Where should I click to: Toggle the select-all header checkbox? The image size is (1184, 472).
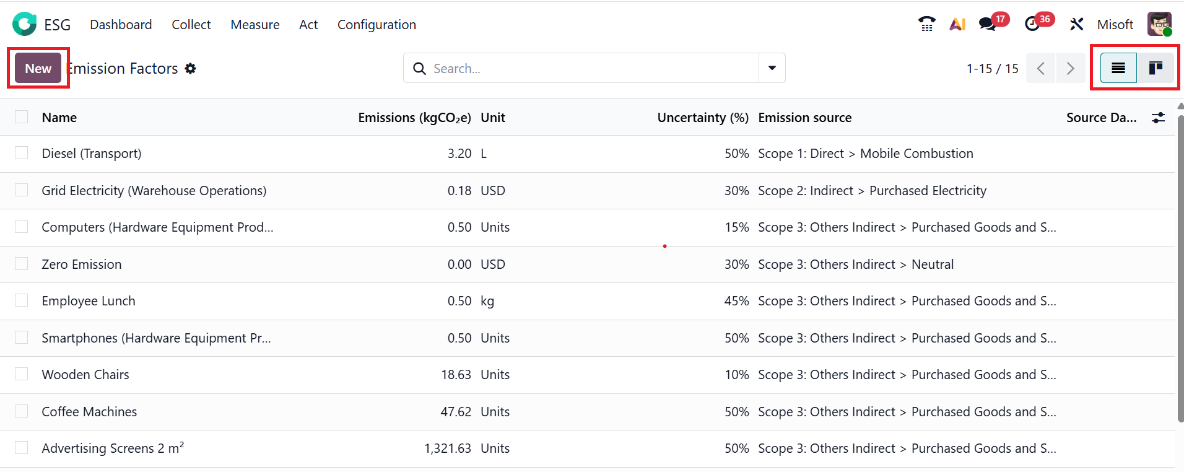pyautogui.click(x=22, y=117)
